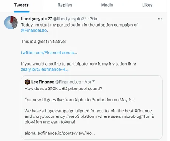Click LeoFinance name in quoted tweet
The height and width of the screenshot is (141, 170).
pyautogui.click(x=42, y=82)
